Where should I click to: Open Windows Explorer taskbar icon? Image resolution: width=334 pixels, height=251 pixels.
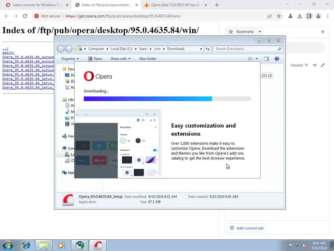(43, 245)
